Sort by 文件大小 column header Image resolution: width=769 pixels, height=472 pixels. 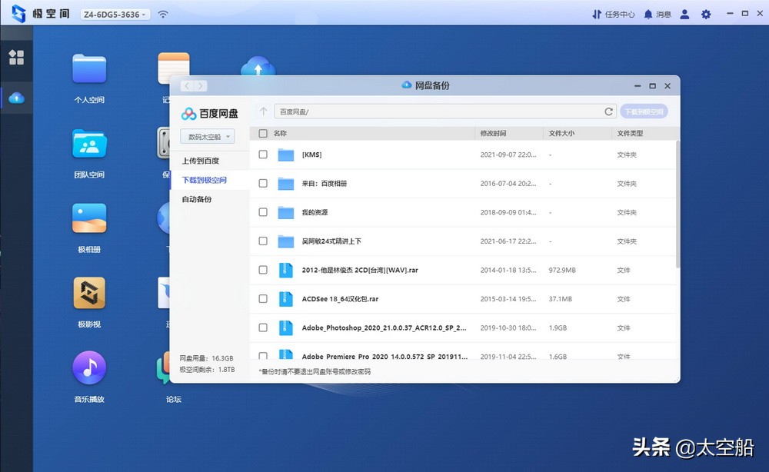tap(561, 133)
